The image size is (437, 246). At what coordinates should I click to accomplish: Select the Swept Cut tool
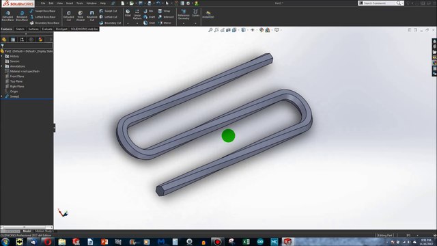point(108,11)
